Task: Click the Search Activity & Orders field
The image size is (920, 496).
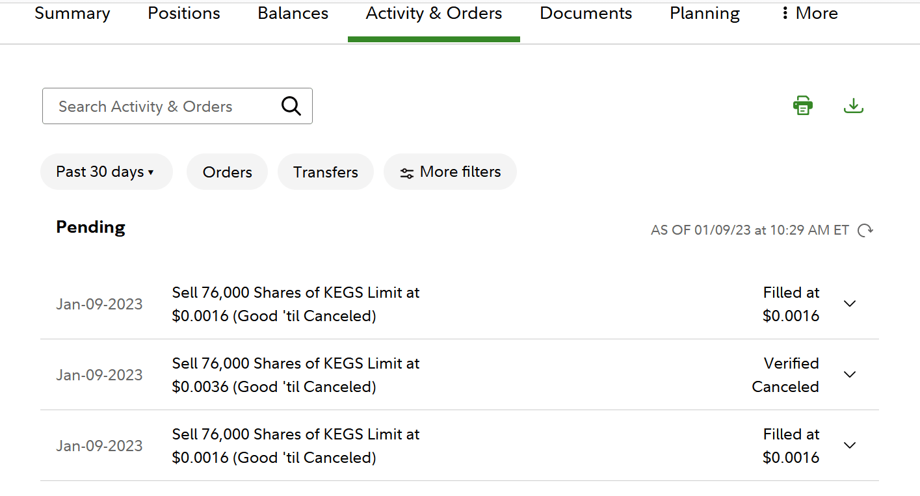Action: [x=159, y=107]
